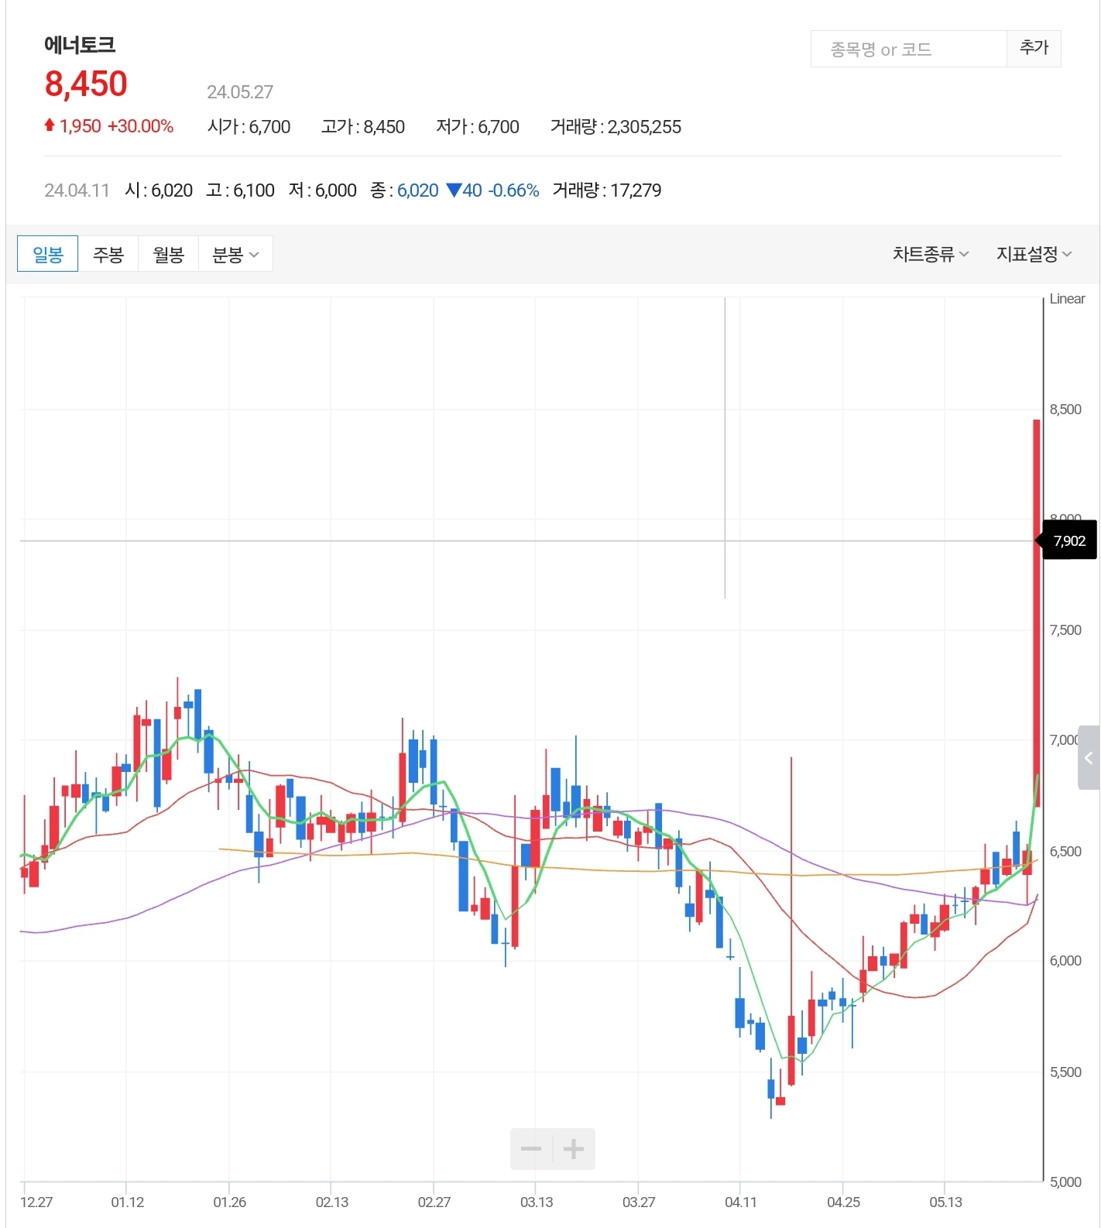Screen dimensions: 1101x1228
Task: Click the date 24.05.27
Action: point(240,92)
